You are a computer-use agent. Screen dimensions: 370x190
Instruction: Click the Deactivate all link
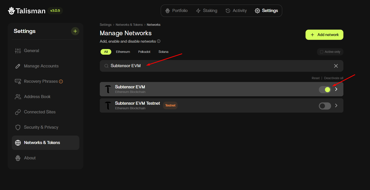coord(333,78)
